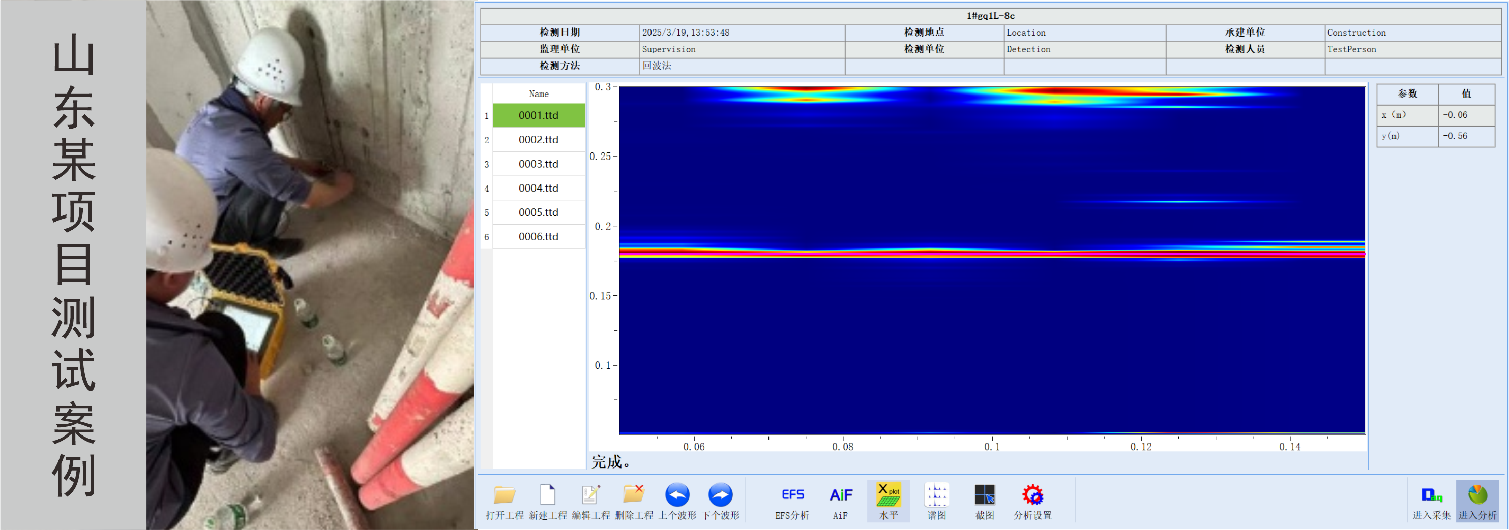The width and height of the screenshot is (1509, 530).
Task: Open analysis settings (分析设置)
Action: click(1032, 495)
